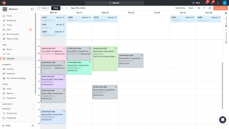The width and height of the screenshot is (229, 129).
Task: Go to previous week arrow
Action: click(x=63, y=8)
